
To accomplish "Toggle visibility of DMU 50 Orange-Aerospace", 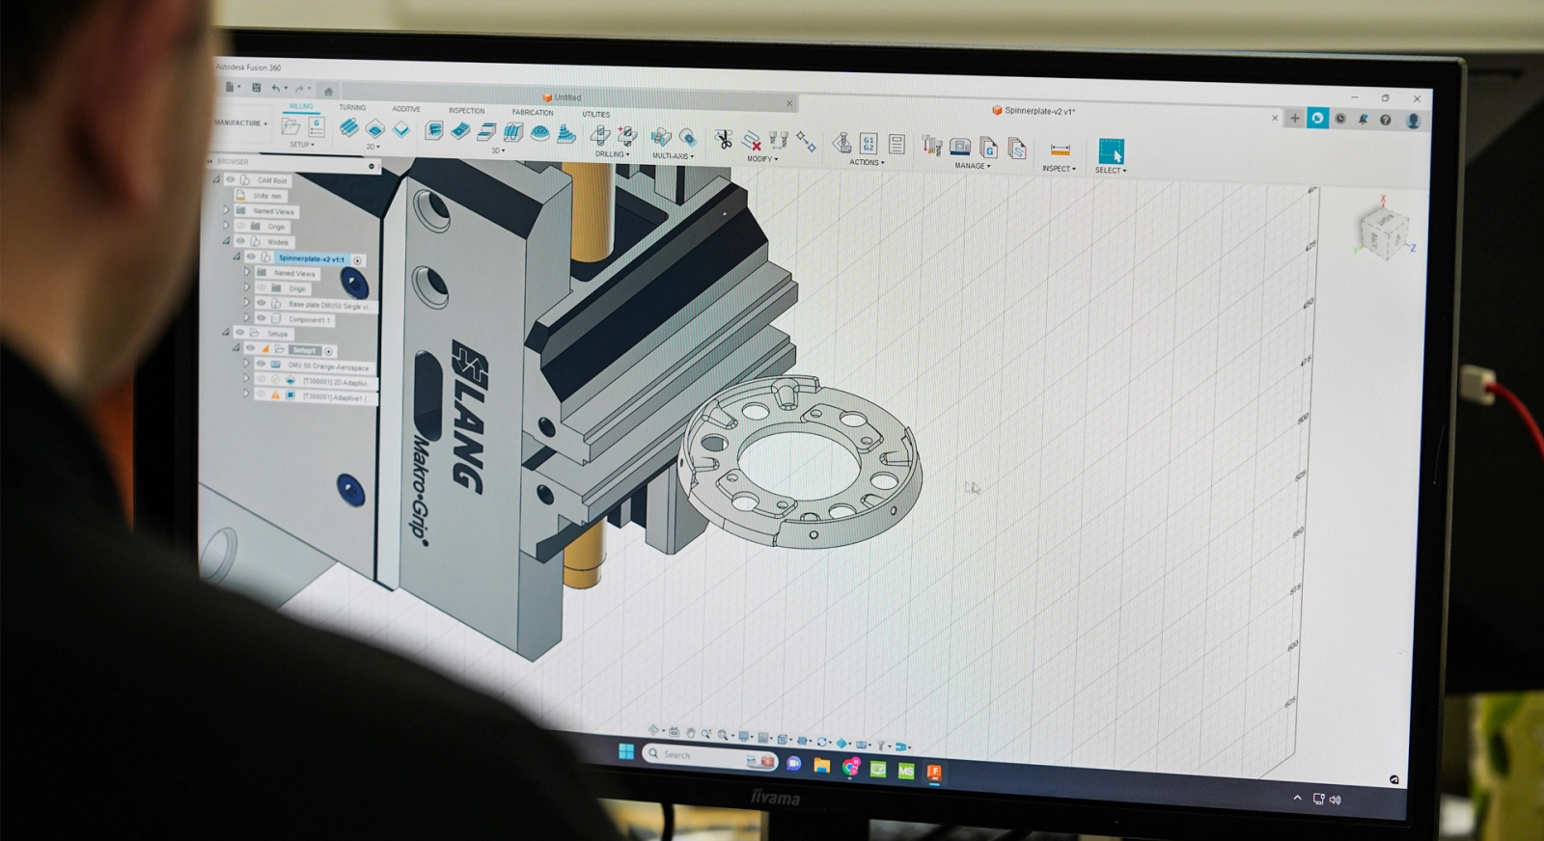I will pyautogui.click(x=261, y=365).
